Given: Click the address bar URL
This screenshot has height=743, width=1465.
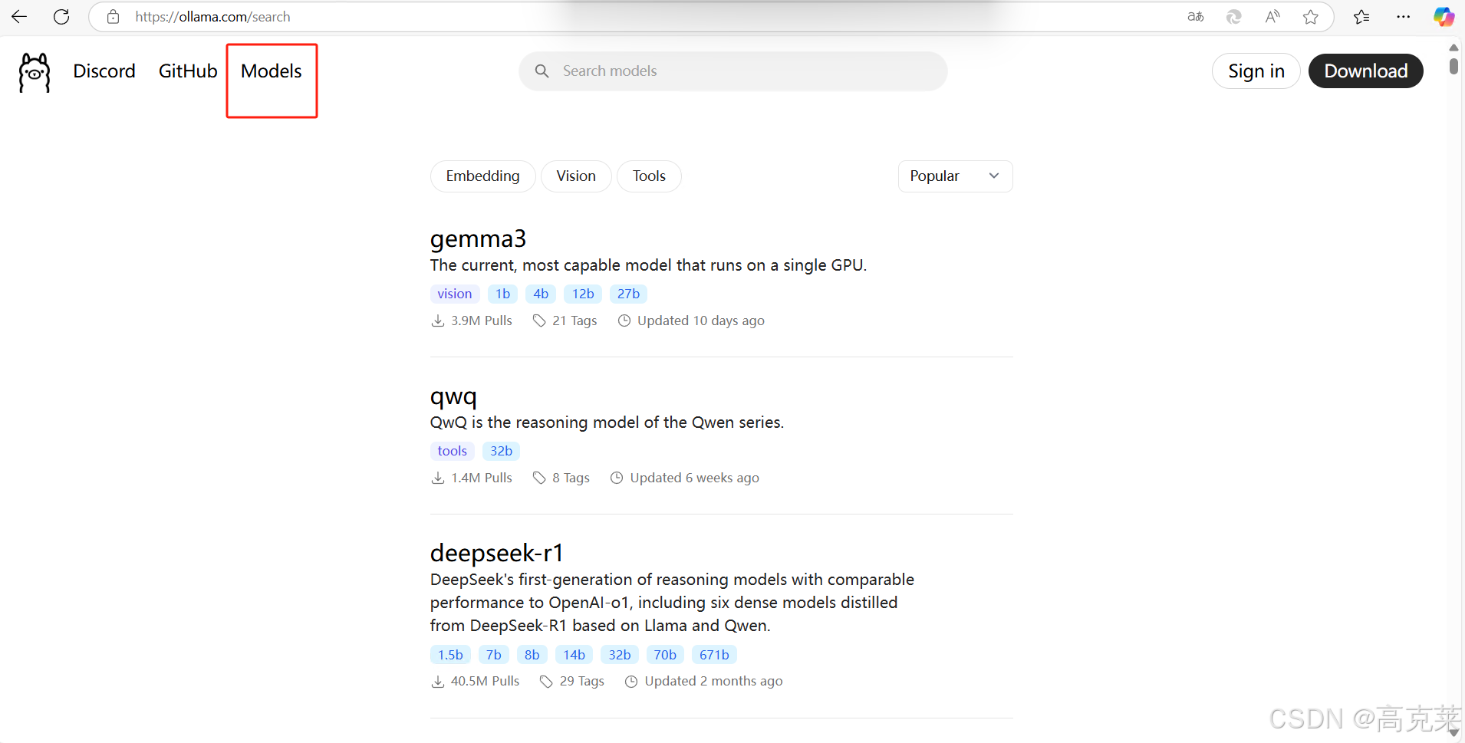Looking at the screenshot, I should [x=212, y=17].
